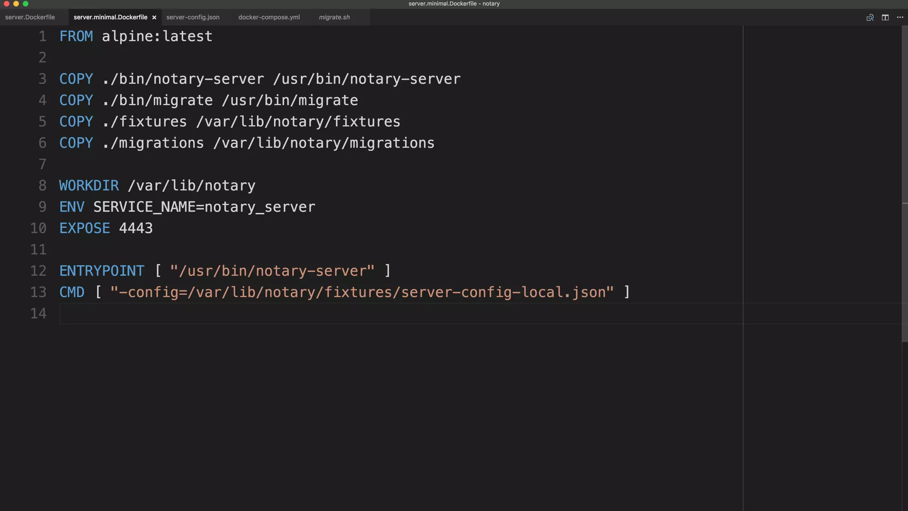Screen dimensions: 908x511
Task: Switch to the docker-compose.yml tab
Action: pyautogui.click(x=269, y=17)
